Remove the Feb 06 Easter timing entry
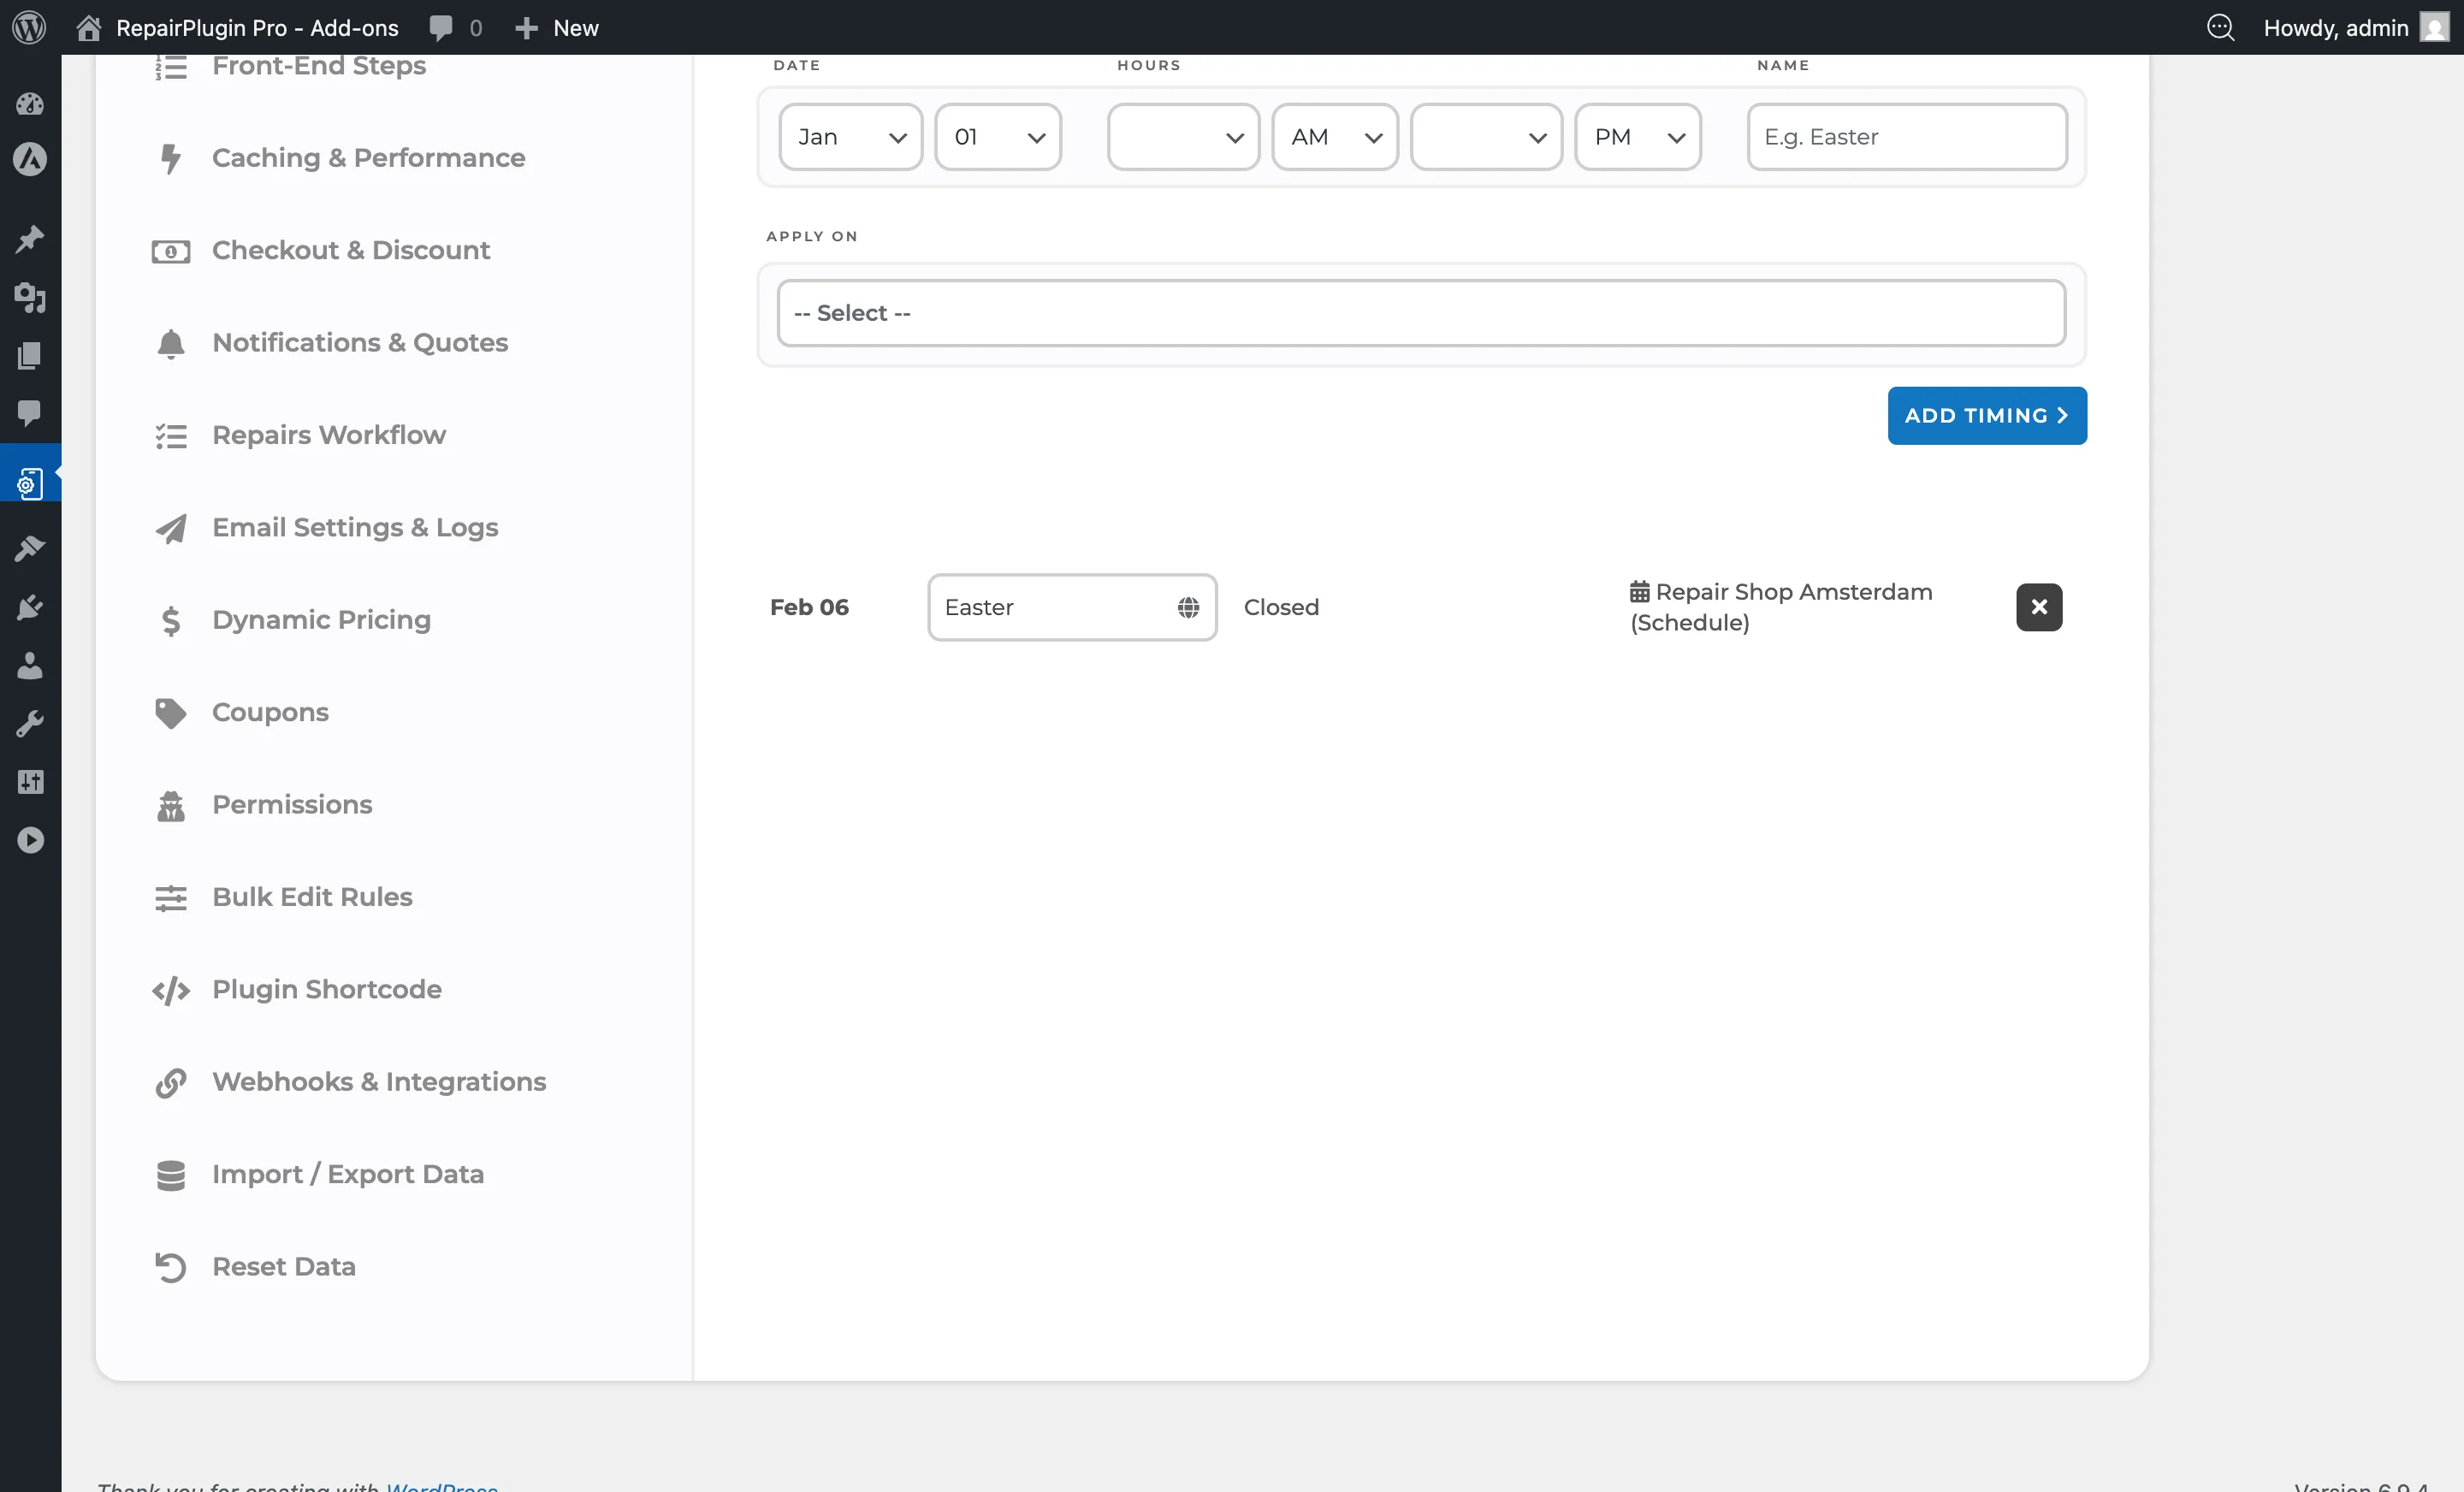The height and width of the screenshot is (1492, 2464). (x=2038, y=607)
